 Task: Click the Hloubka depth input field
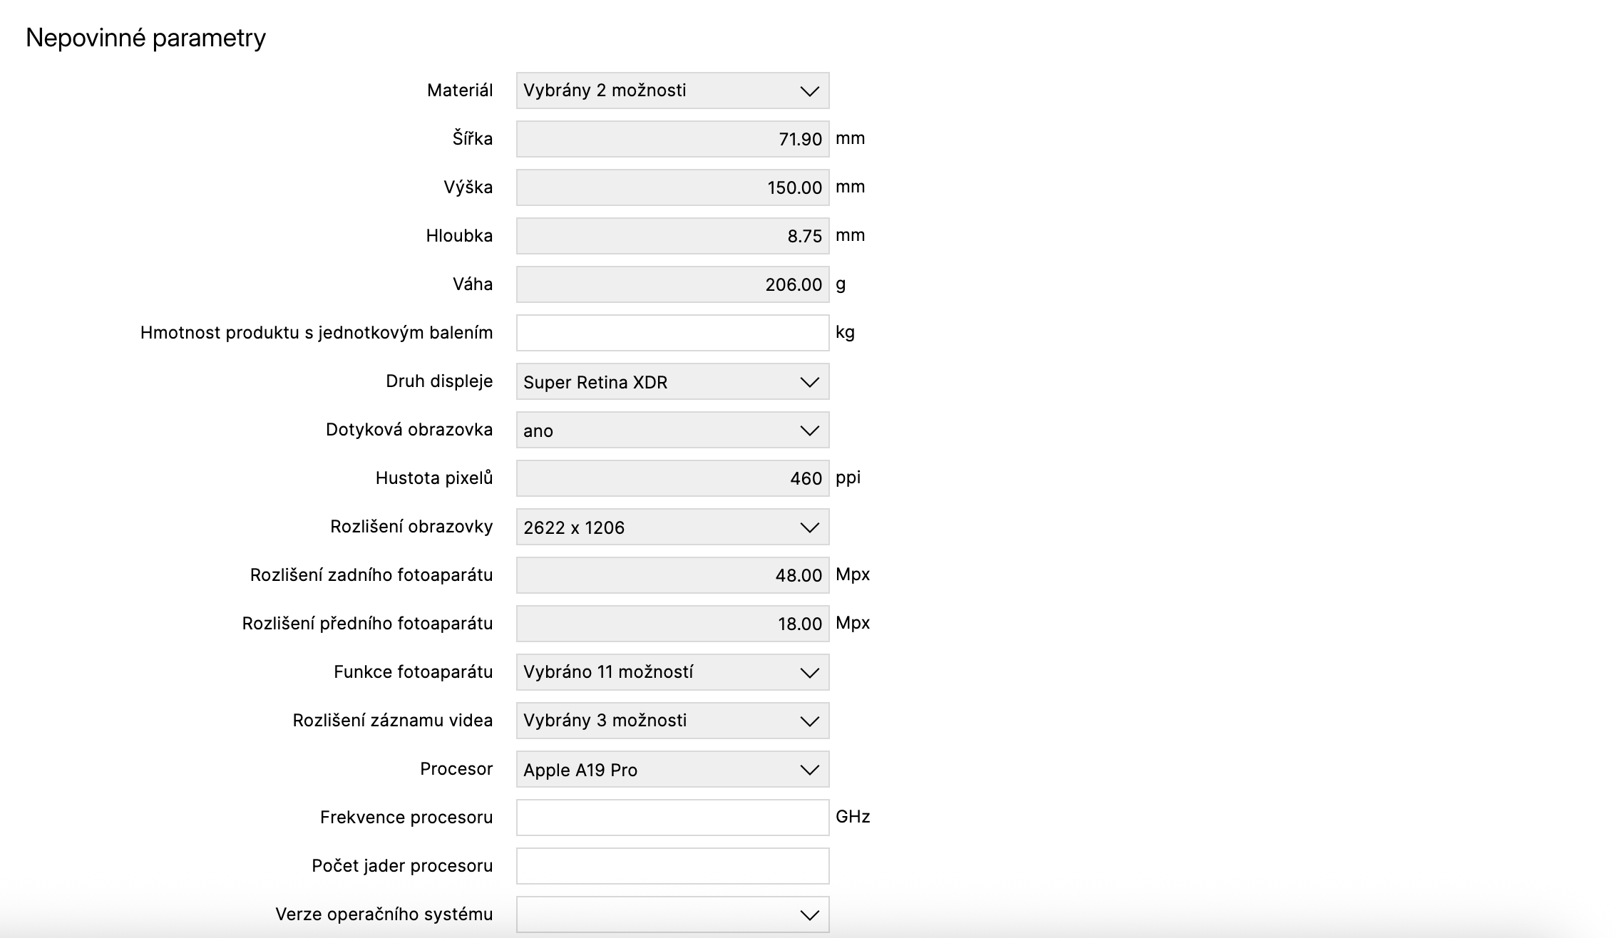click(672, 236)
